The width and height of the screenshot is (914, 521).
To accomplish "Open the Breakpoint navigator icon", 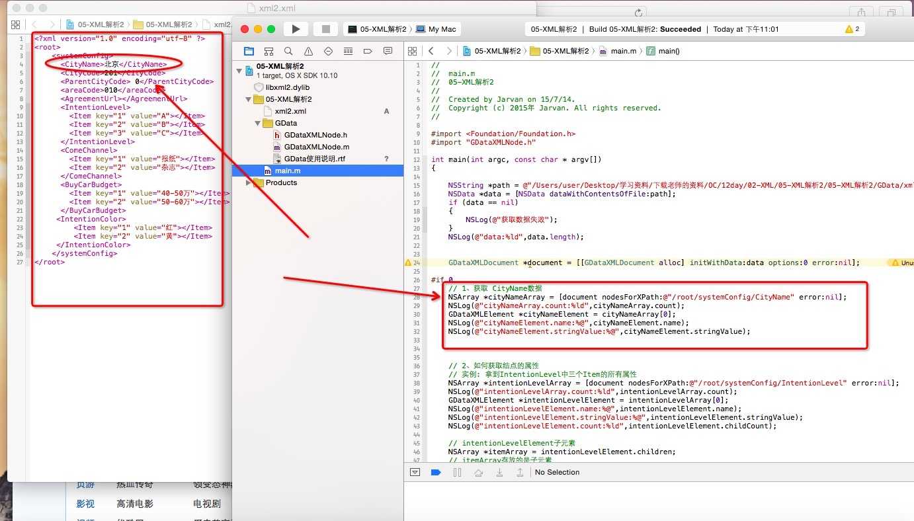I will 368,51.
